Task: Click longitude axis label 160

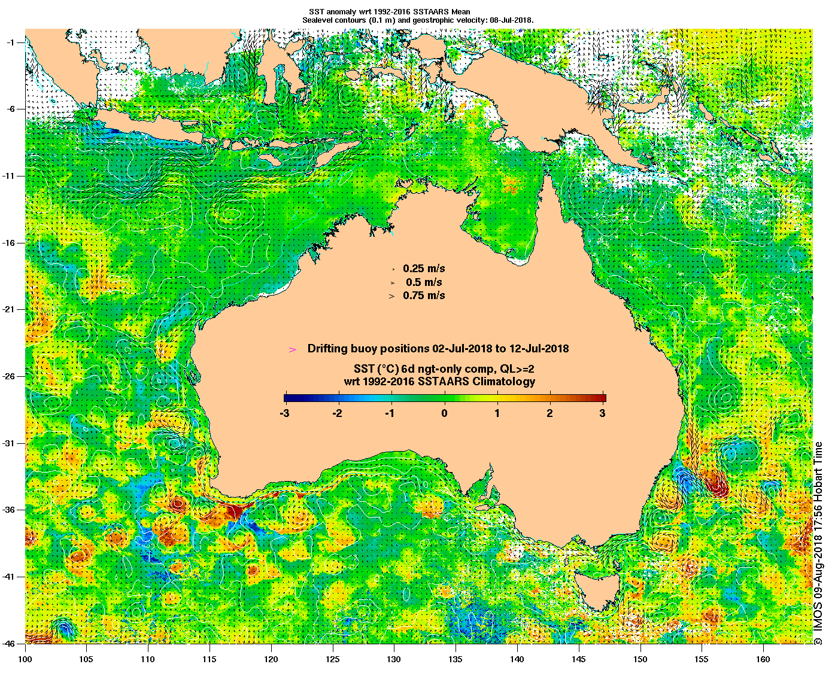Action: click(x=763, y=659)
